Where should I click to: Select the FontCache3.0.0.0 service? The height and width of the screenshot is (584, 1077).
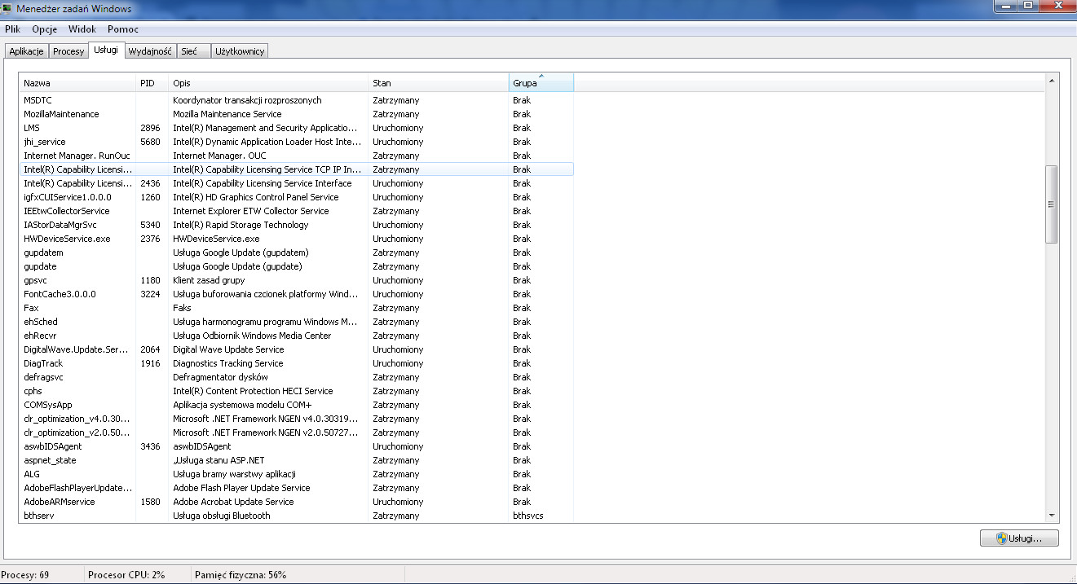click(x=297, y=294)
